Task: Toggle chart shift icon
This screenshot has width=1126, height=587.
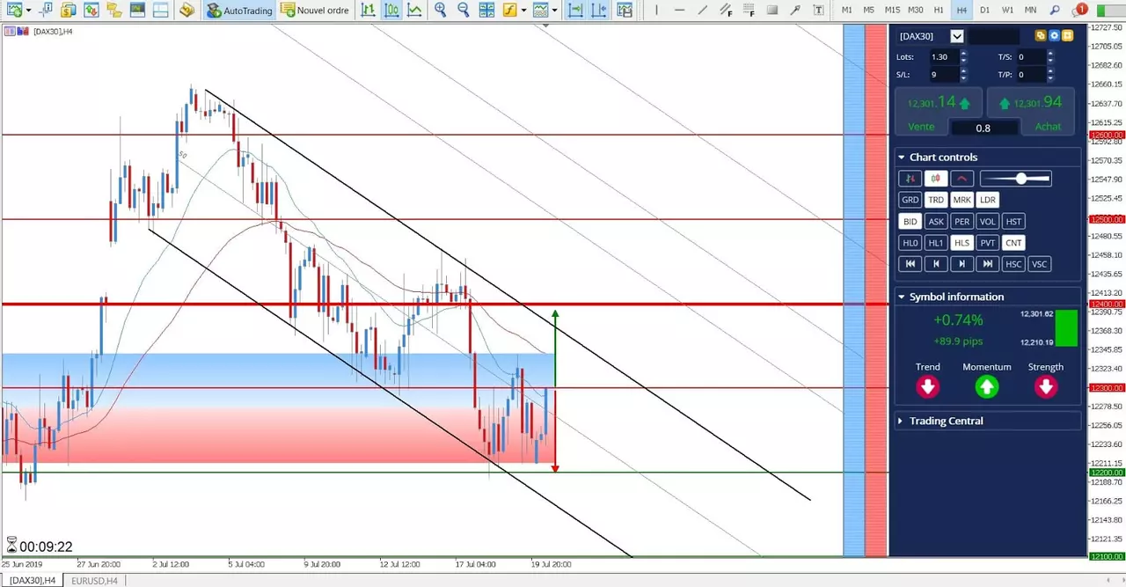Action: click(x=598, y=11)
